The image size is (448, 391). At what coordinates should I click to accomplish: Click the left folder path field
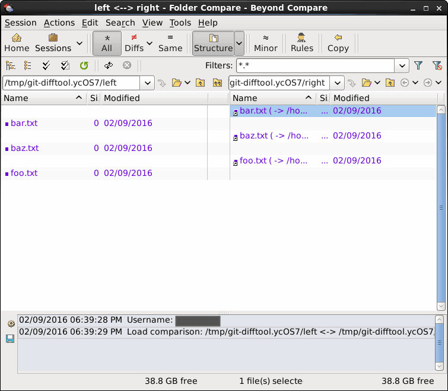71,83
